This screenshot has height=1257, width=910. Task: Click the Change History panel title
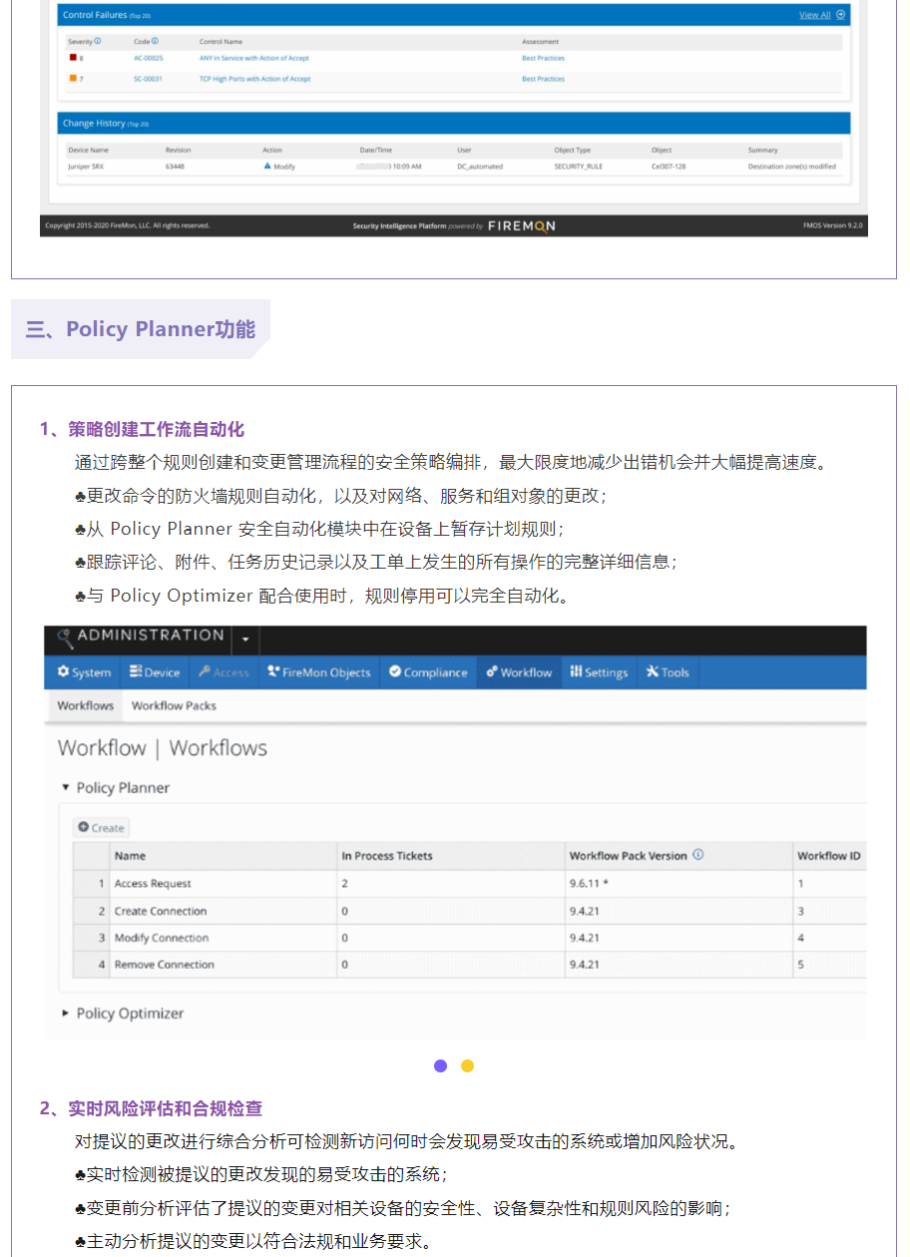point(94,124)
